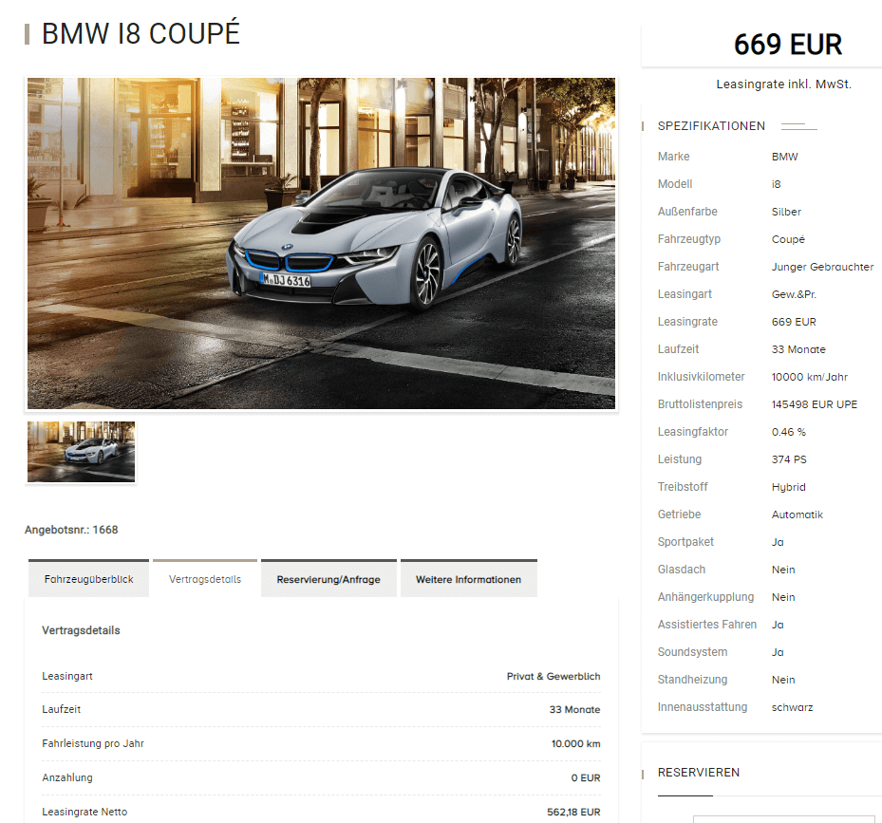Click the "Ja" value beside Sportpaket

click(778, 542)
